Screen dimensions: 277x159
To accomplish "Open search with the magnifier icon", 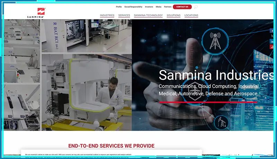I will [196, 7].
